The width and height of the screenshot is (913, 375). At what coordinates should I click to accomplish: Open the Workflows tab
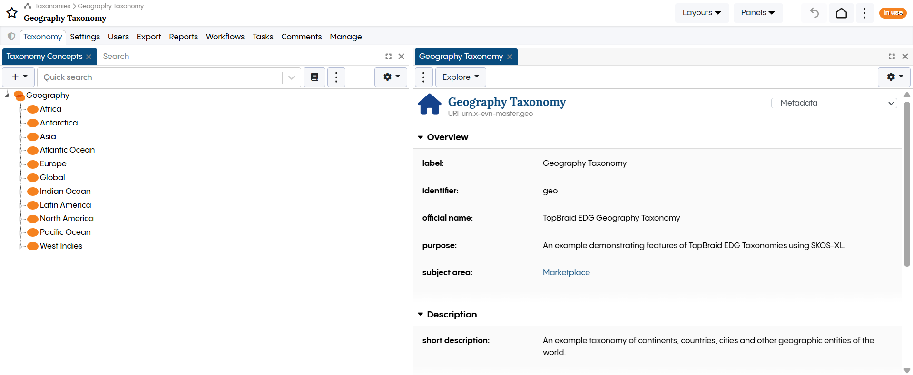coord(225,37)
